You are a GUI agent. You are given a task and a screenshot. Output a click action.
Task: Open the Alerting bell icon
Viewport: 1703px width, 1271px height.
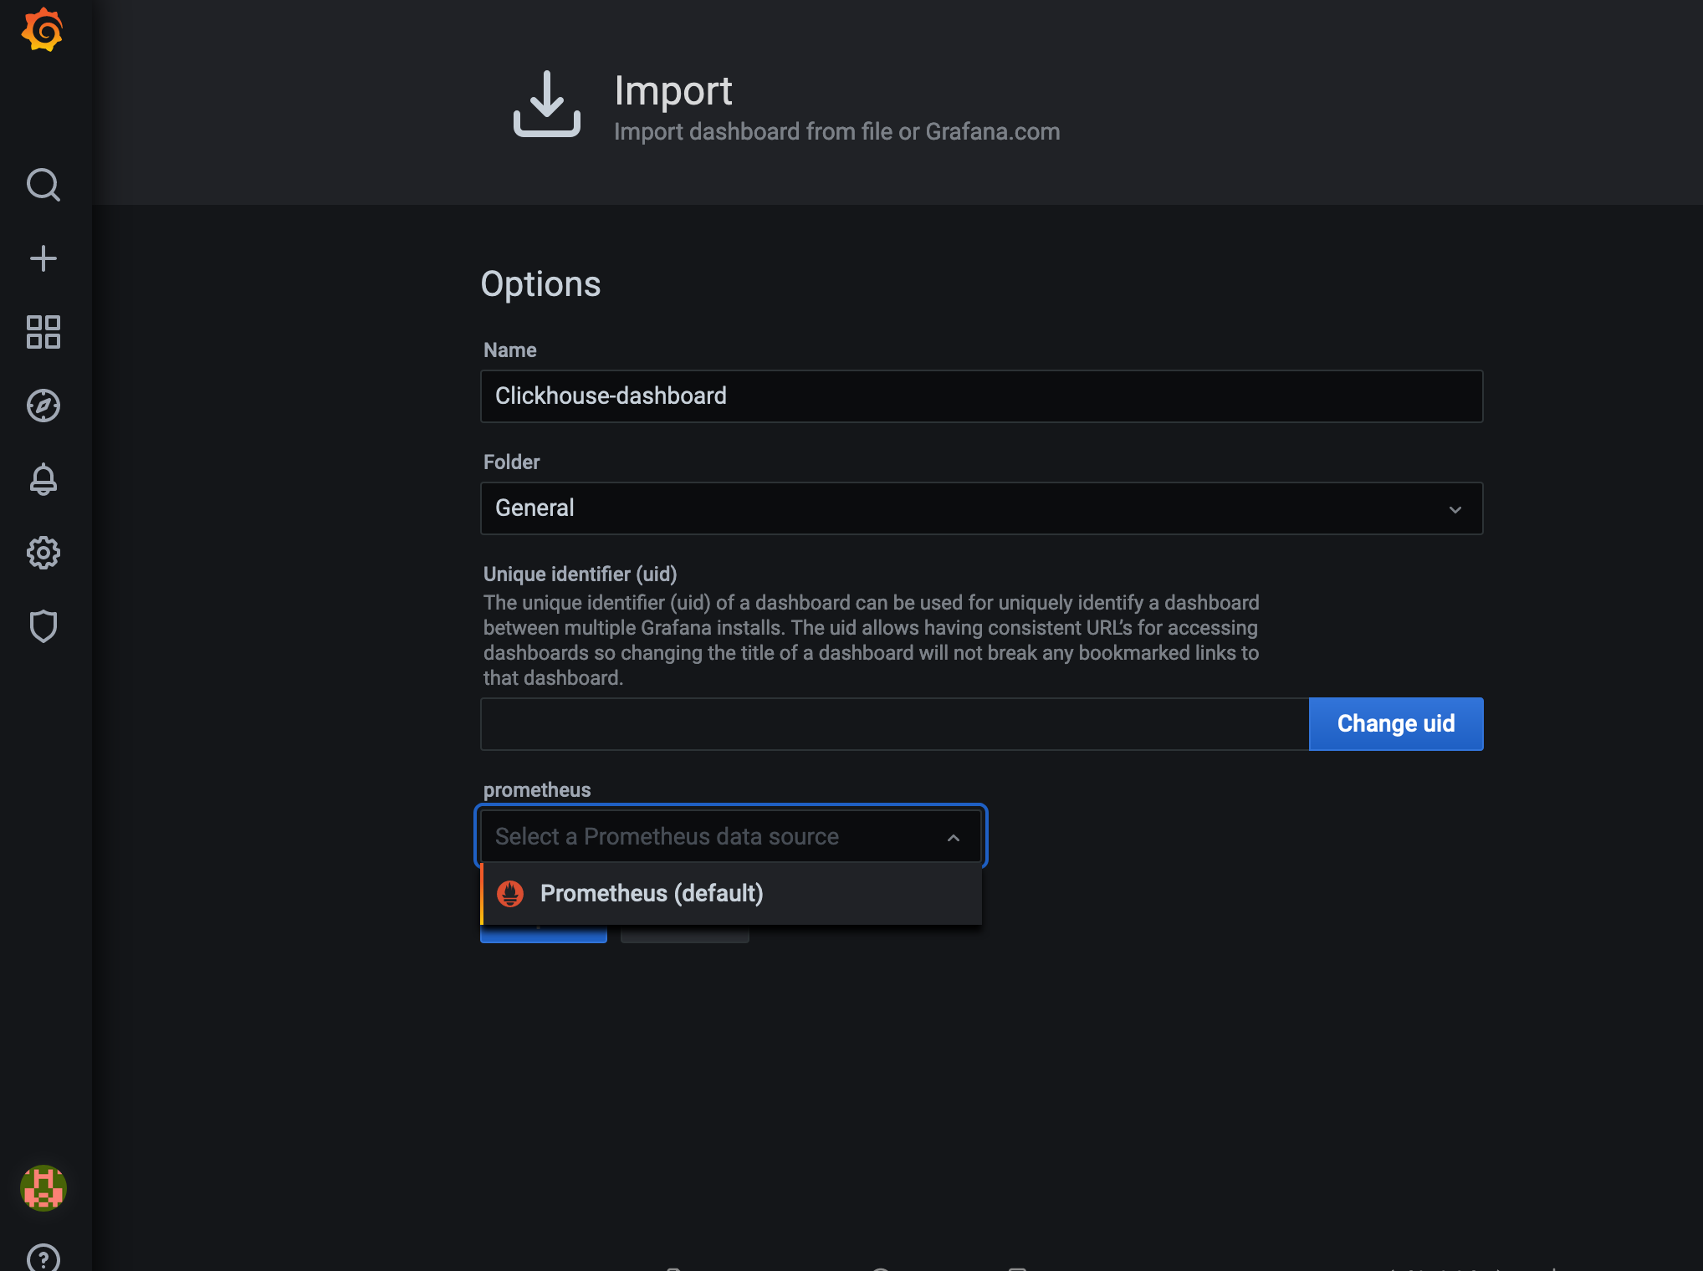point(43,479)
